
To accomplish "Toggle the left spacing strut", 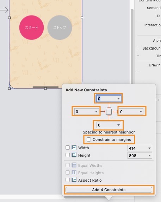I will coord(103,112).
